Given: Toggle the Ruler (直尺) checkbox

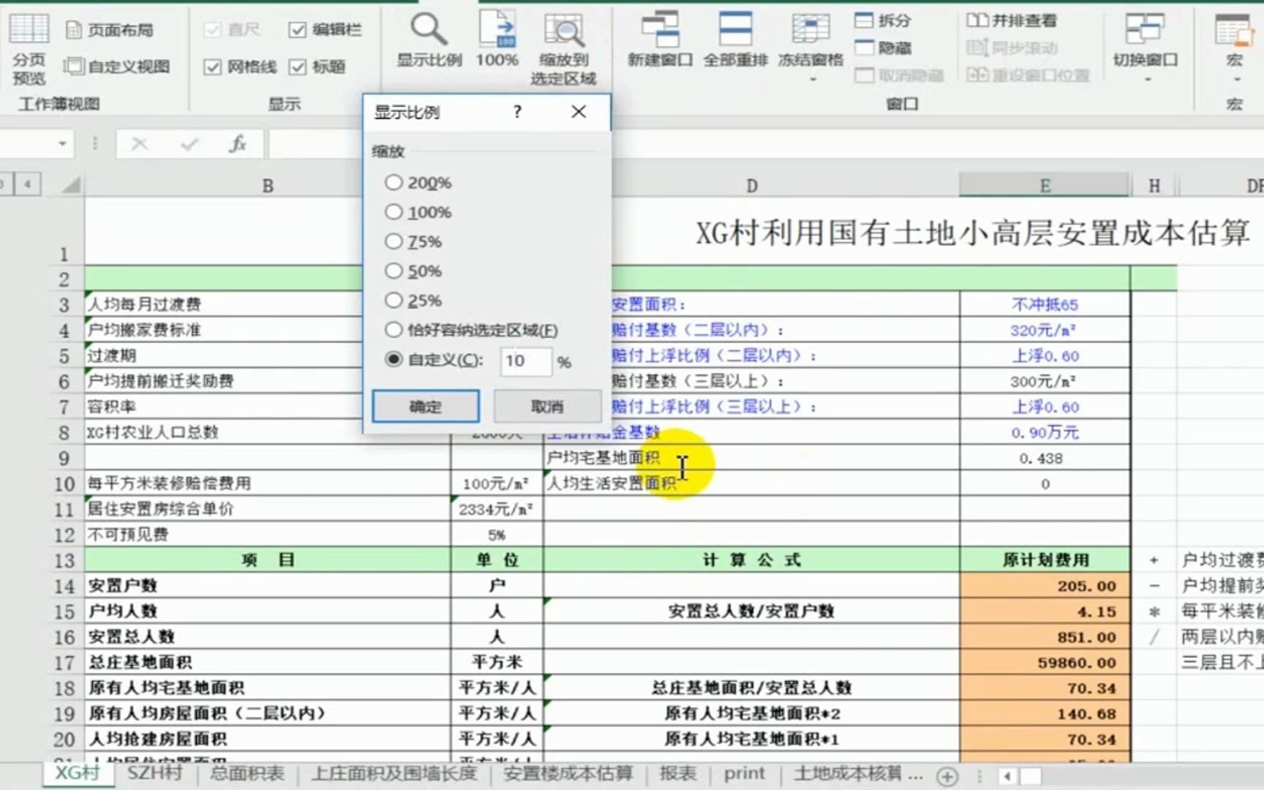Looking at the screenshot, I should pos(212,30).
